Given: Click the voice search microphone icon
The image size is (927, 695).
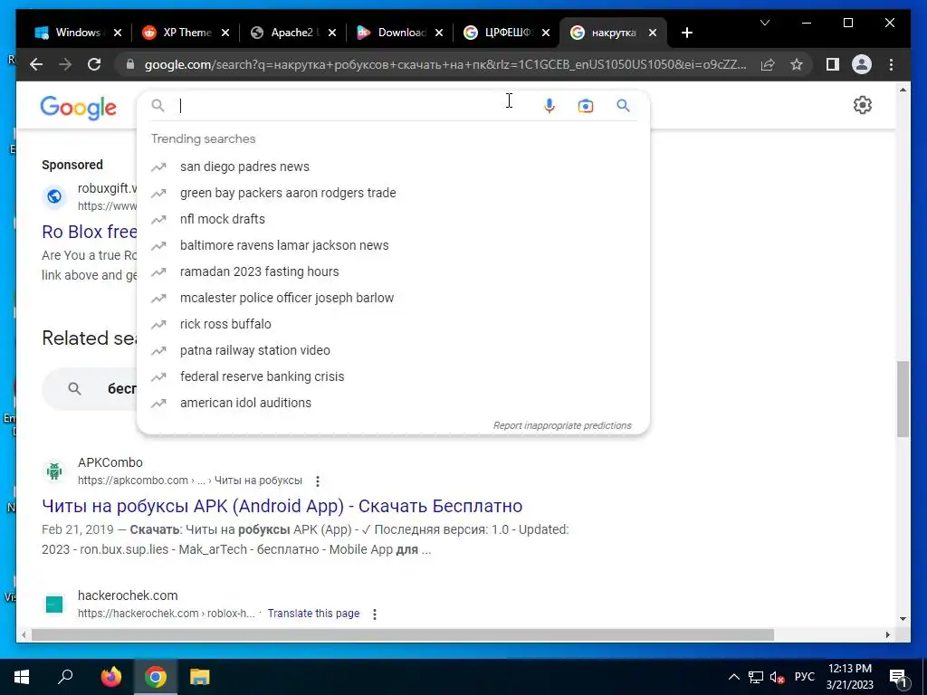Looking at the screenshot, I should click(550, 106).
